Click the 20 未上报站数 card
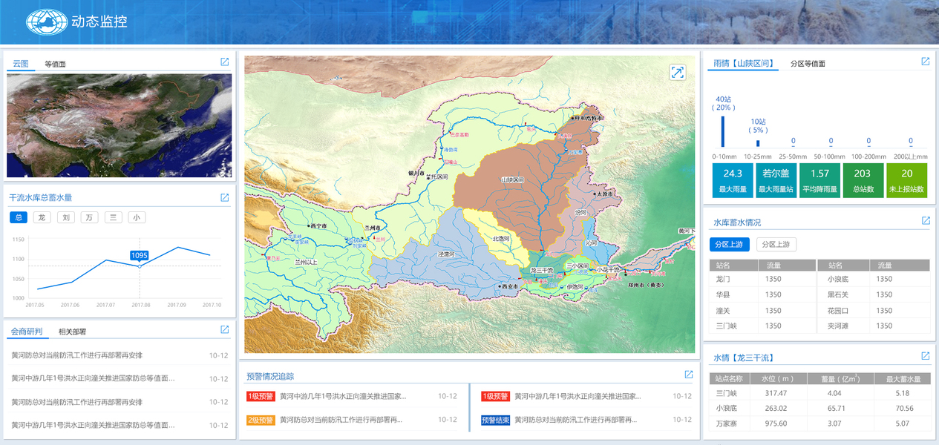Image resolution: width=939 pixels, height=445 pixels. pos(907,180)
